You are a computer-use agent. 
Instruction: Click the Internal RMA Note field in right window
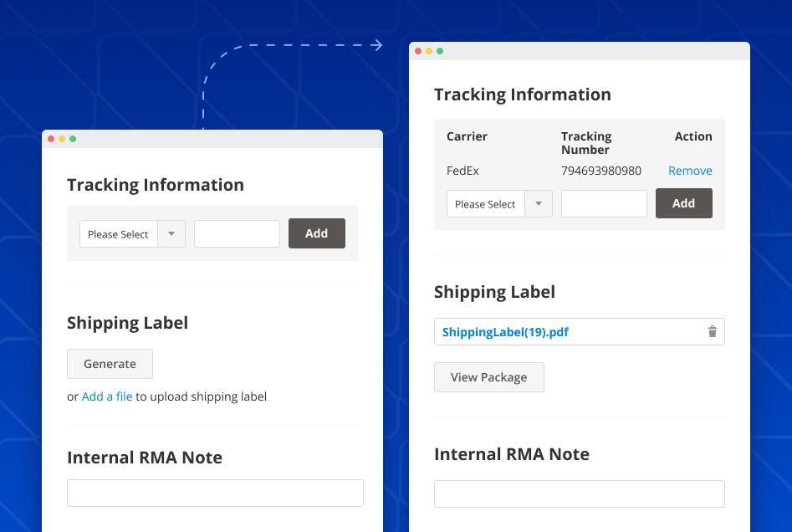[579, 494]
